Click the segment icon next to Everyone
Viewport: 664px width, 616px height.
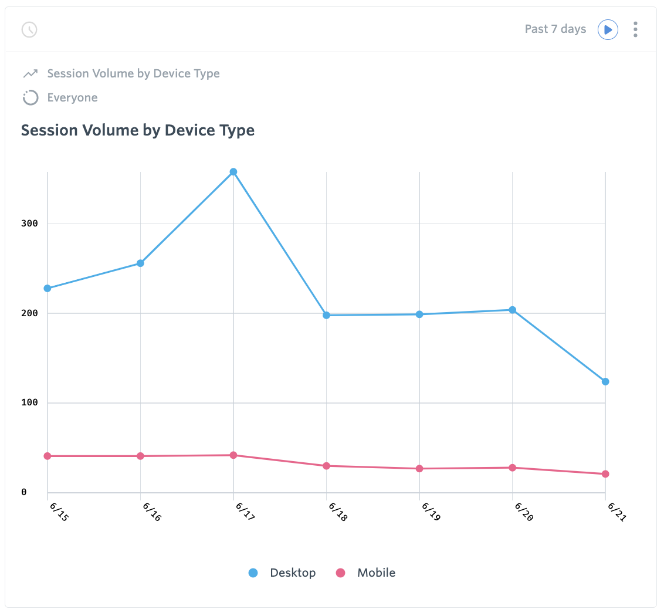(x=29, y=97)
